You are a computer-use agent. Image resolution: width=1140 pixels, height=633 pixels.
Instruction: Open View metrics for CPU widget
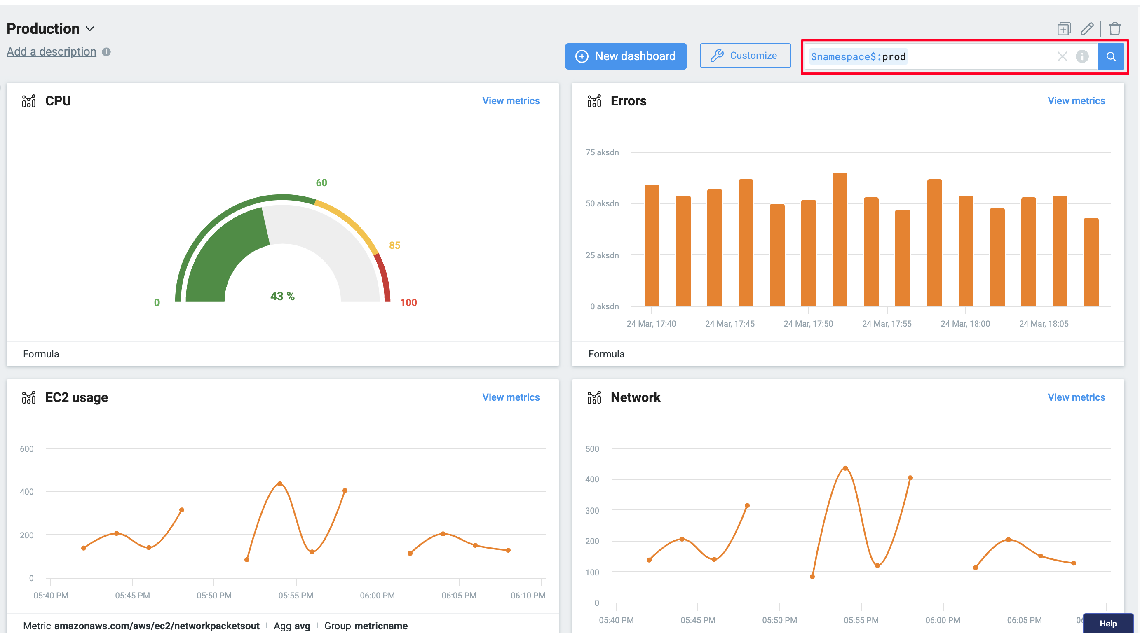(x=511, y=101)
